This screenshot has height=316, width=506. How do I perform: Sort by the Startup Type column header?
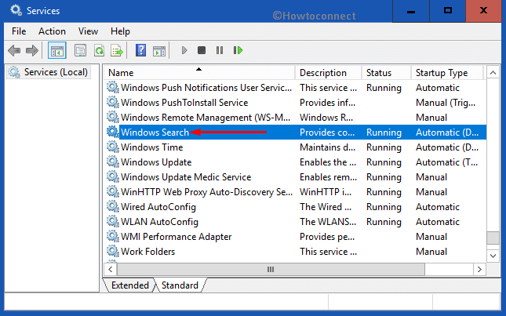click(447, 73)
